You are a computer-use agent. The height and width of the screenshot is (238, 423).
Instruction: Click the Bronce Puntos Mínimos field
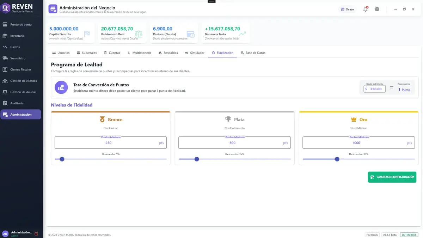click(x=111, y=143)
